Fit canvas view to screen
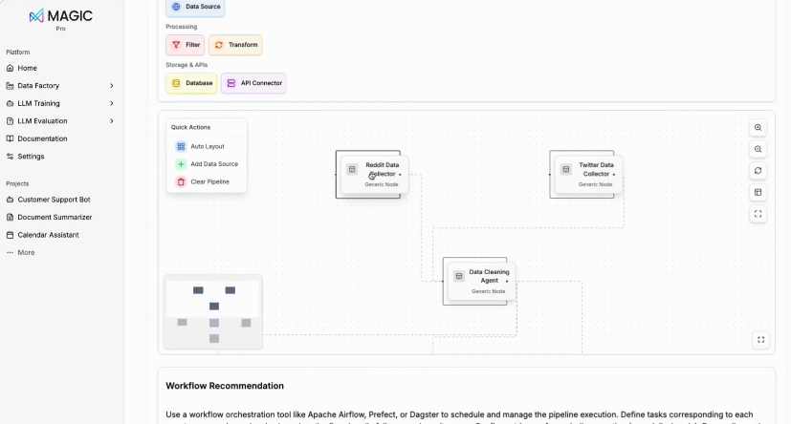791x424 pixels. coord(758,214)
